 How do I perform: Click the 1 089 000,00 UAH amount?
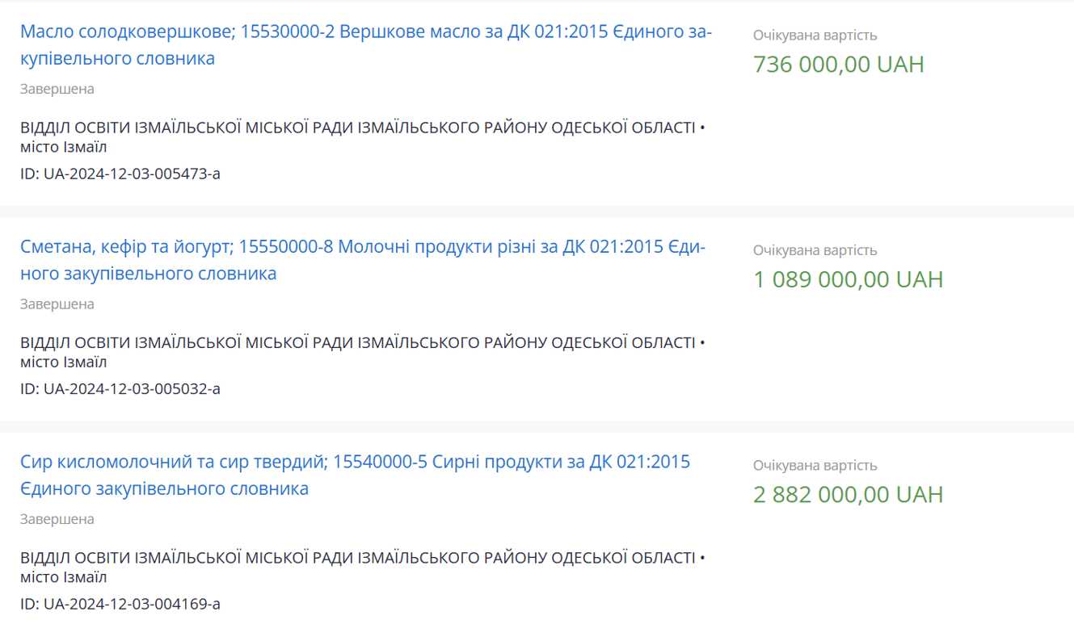[848, 279]
